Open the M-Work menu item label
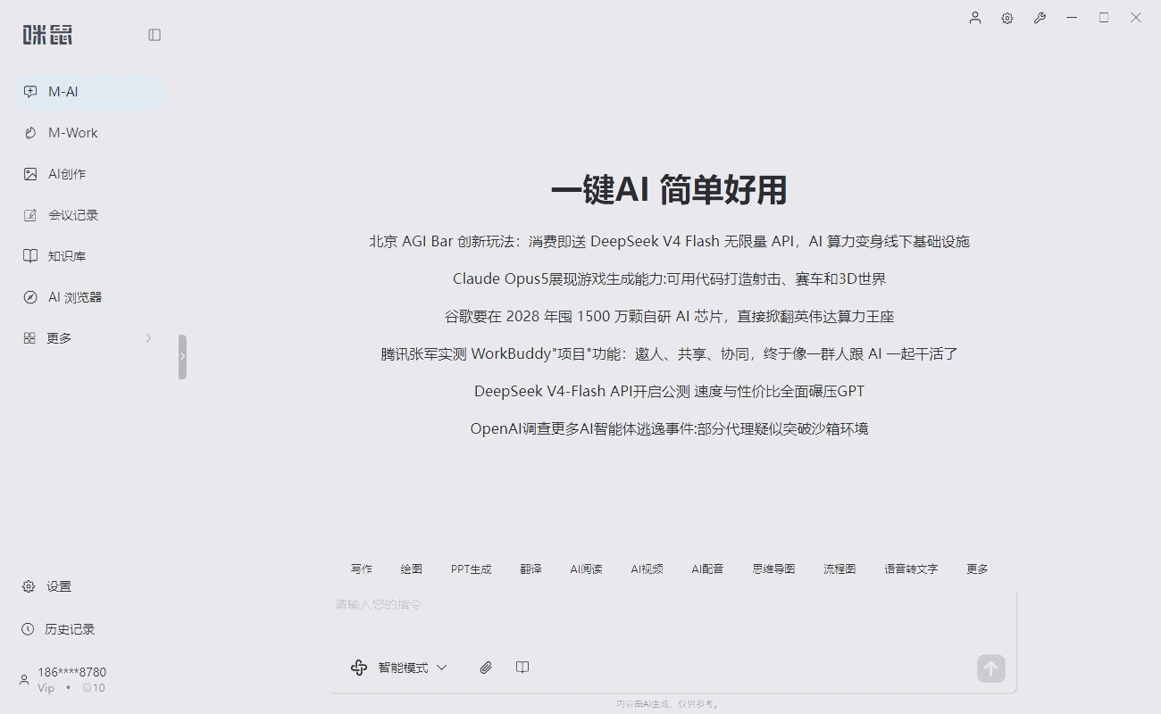Screen dimensions: 1161x714 click(73, 133)
